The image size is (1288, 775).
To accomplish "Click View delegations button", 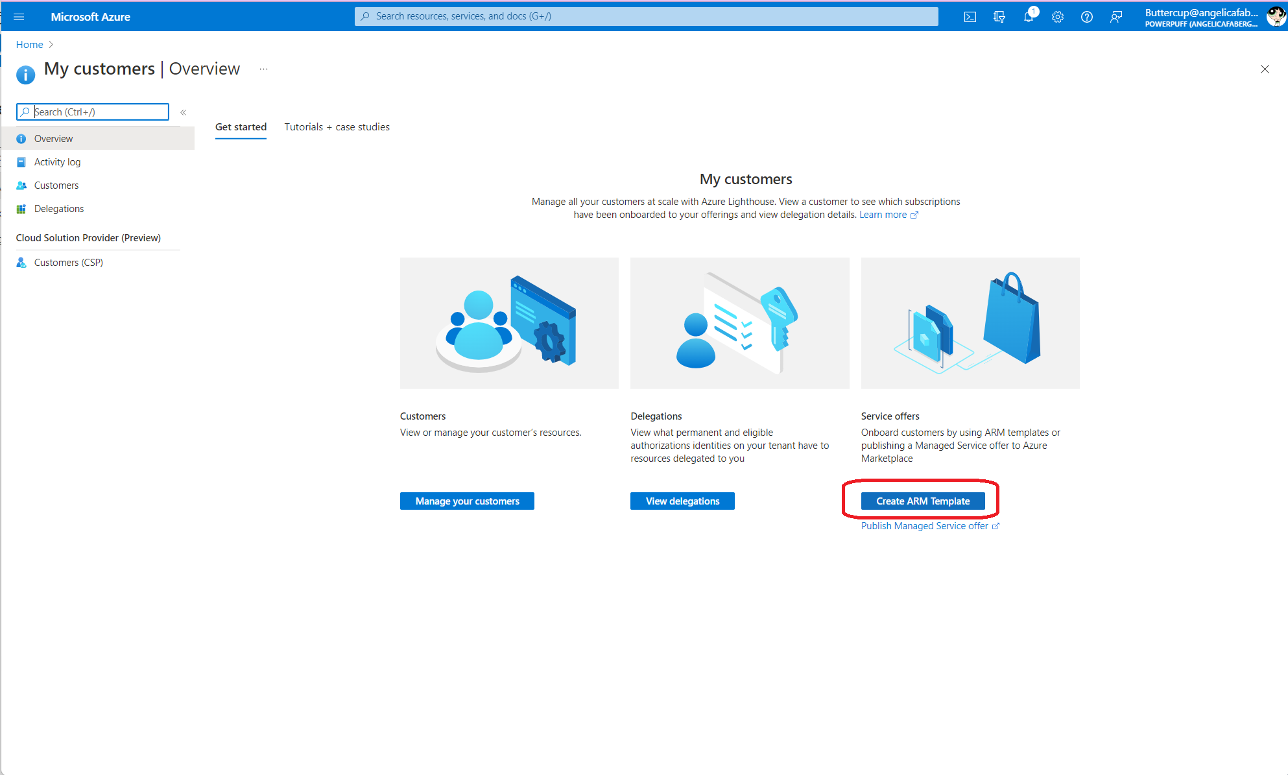I will point(682,501).
